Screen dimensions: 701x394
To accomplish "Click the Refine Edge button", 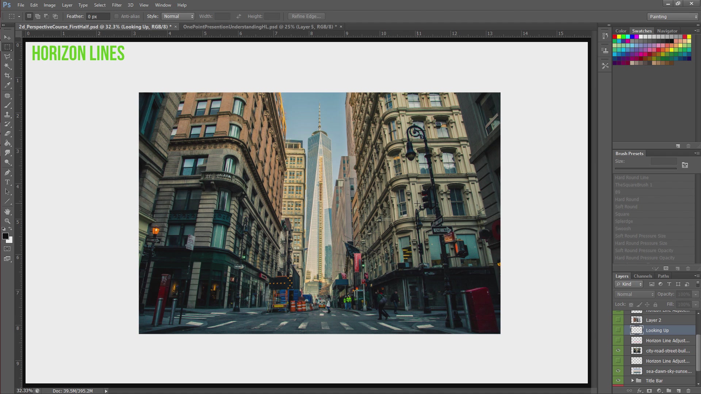I will (x=306, y=16).
